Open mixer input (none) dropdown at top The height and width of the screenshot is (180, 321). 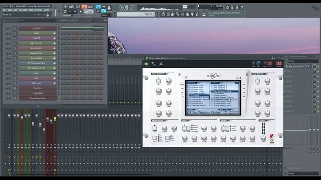[x=303, y=61]
